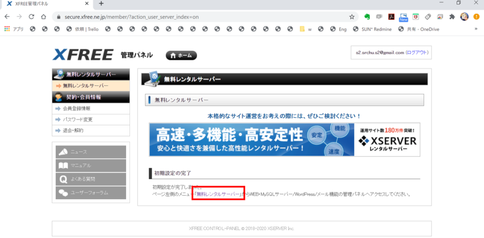Reload the page

click(x=31, y=16)
